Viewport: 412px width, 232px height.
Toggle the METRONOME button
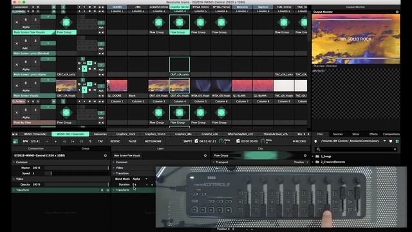pyautogui.click(x=153, y=141)
